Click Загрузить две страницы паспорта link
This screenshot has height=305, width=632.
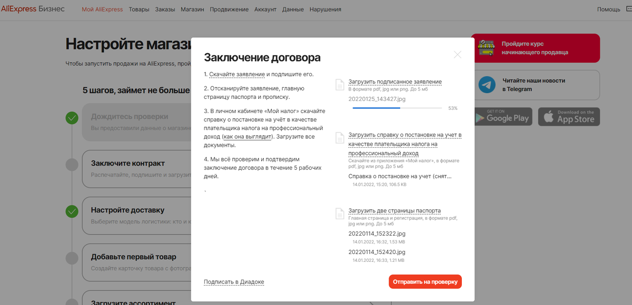[x=394, y=210]
